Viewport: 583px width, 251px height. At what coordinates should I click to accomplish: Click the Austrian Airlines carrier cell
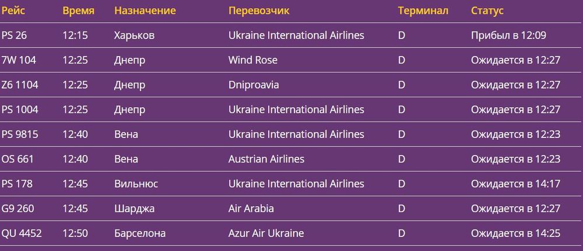266,159
